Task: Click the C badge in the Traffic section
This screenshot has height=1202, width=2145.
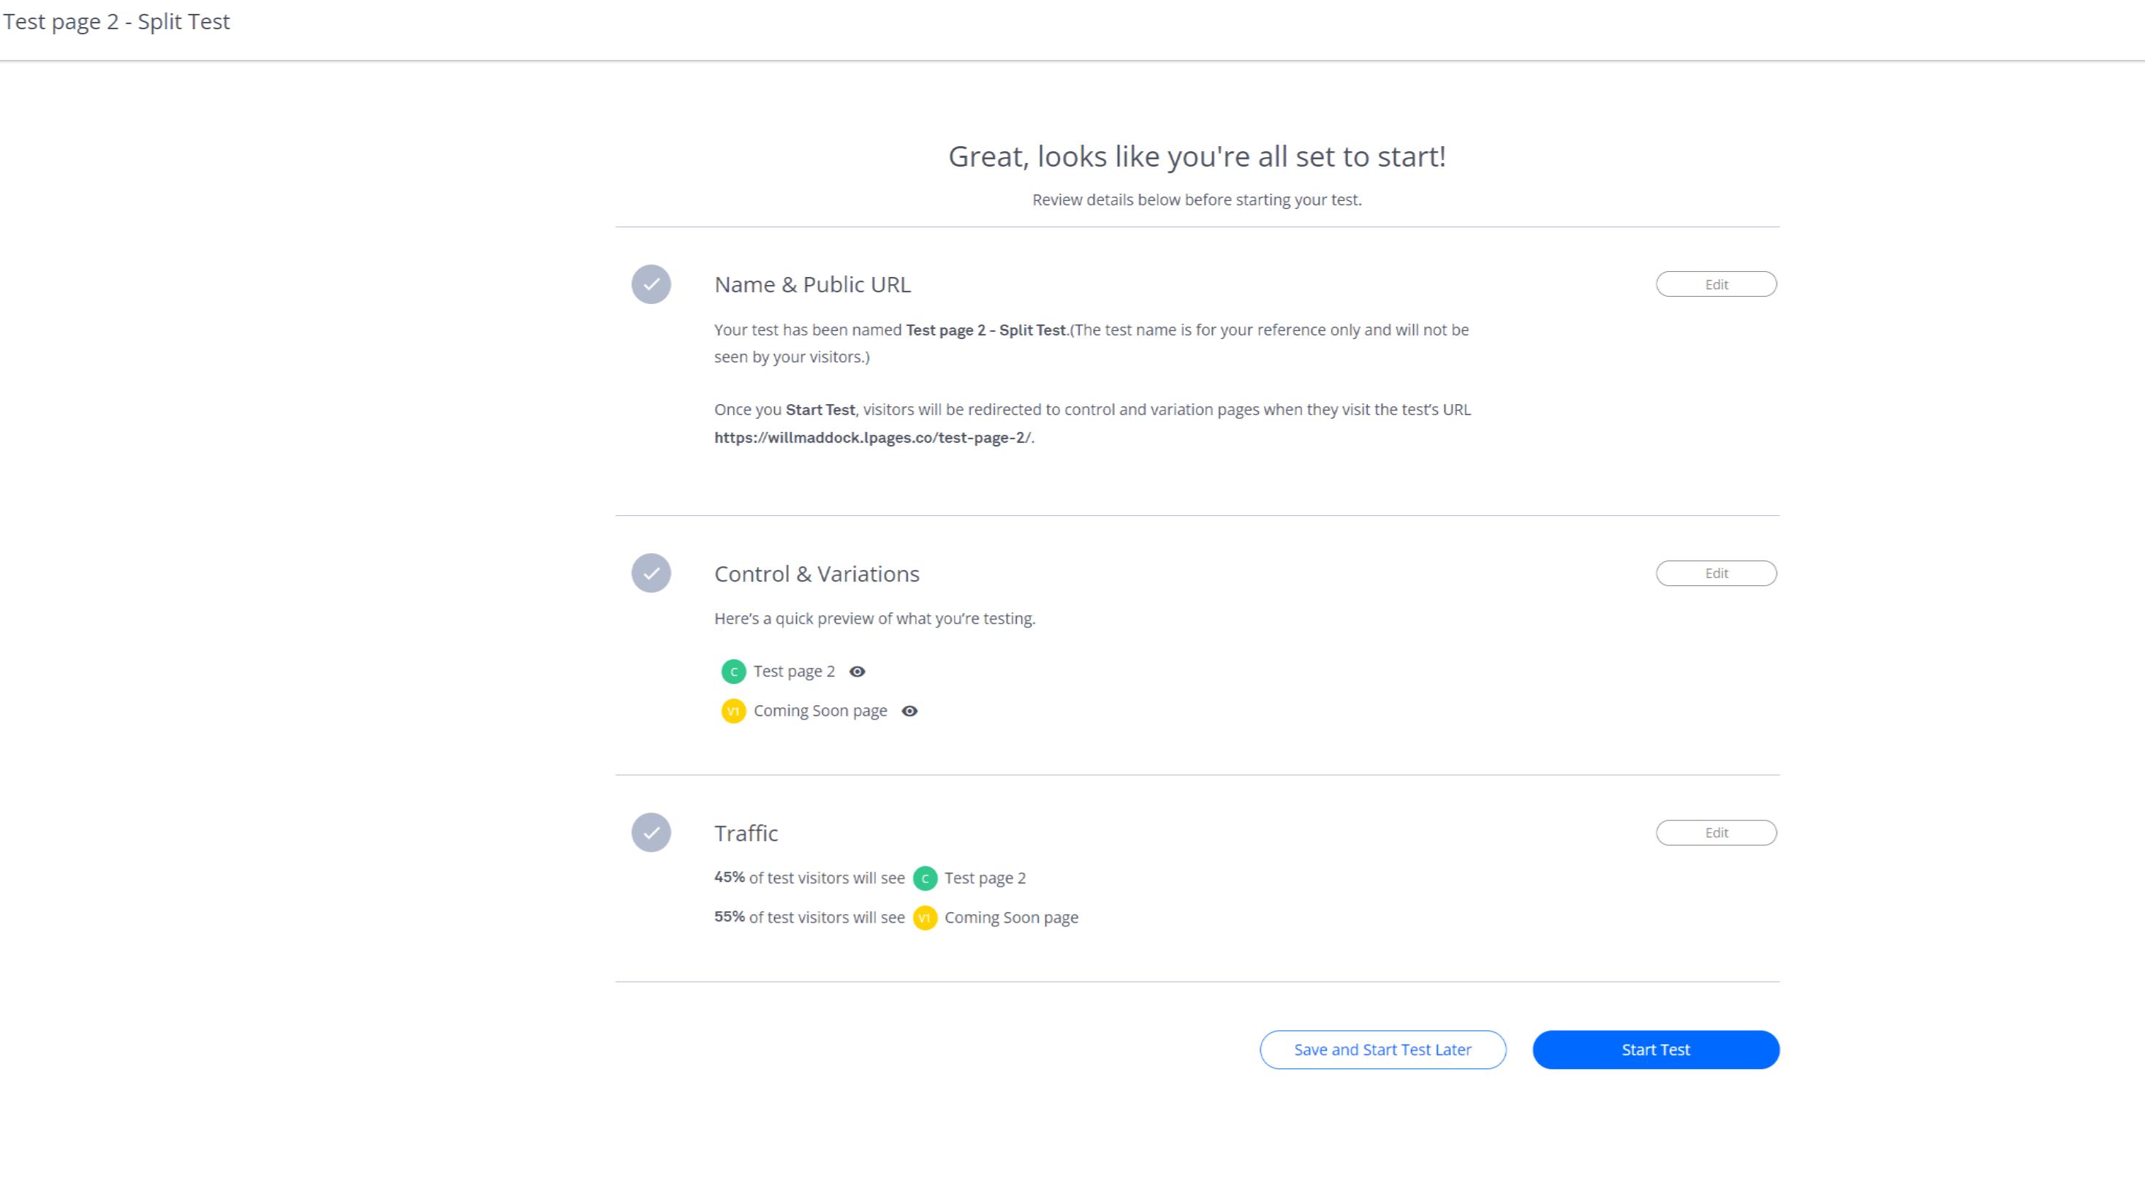Action: tap(924, 878)
